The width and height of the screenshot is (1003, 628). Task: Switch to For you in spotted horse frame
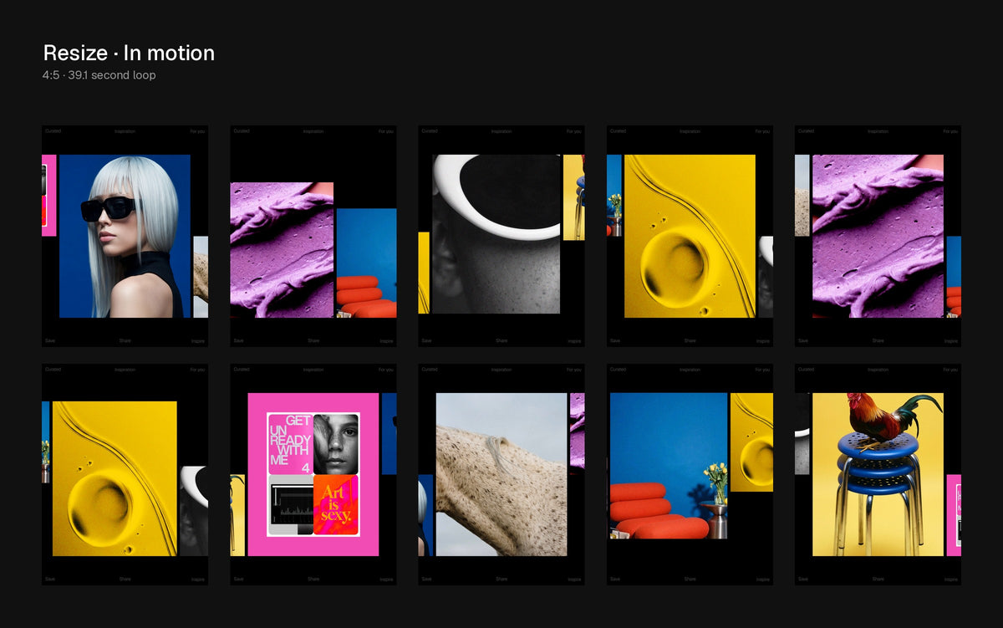[x=573, y=370]
